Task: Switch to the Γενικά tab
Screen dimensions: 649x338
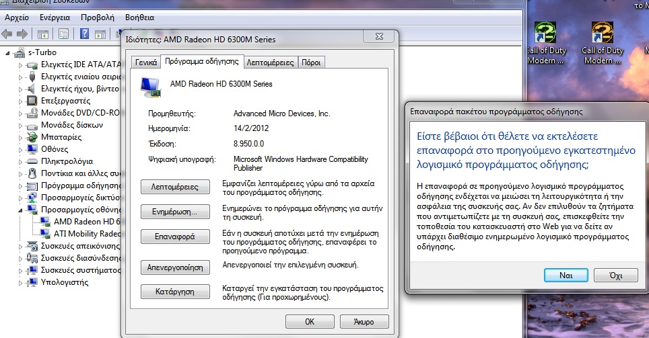Action: pyautogui.click(x=146, y=62)
